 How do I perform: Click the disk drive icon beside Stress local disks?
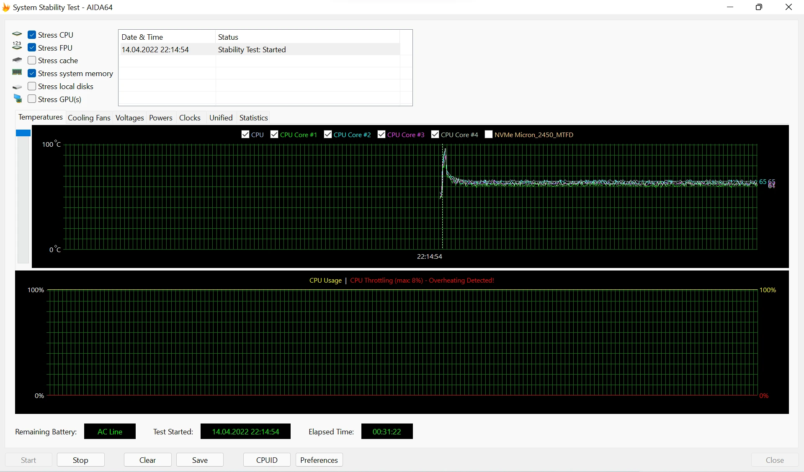pyautogui.click(x=17, y=87)
